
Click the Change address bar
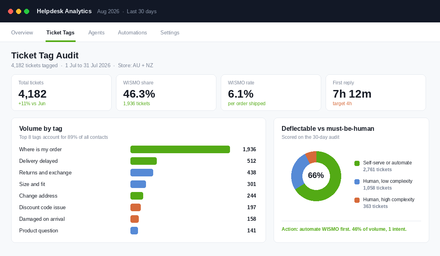[137, 196]
